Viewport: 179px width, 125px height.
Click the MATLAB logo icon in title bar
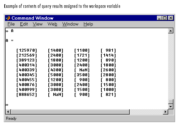coord(8,18)
